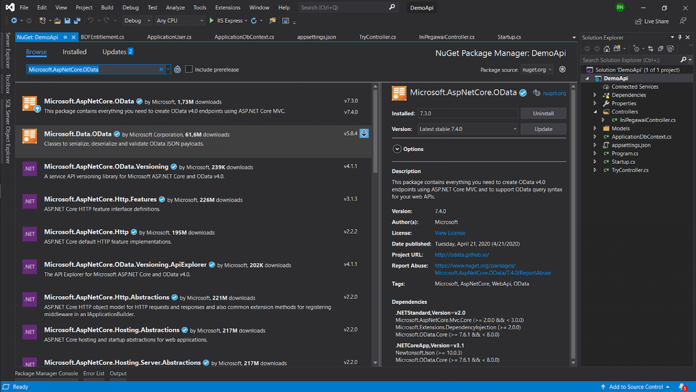Viewport: 696px width, 392px height.
Task: Open the Build menu
Action: pos(107,7)
